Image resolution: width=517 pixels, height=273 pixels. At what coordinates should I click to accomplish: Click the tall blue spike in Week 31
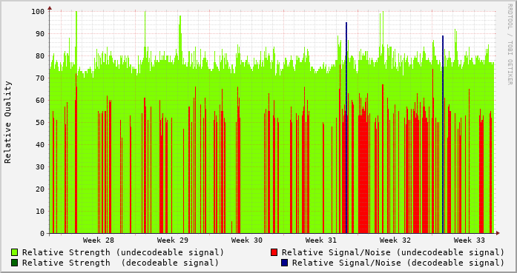(x=346, y=127)
